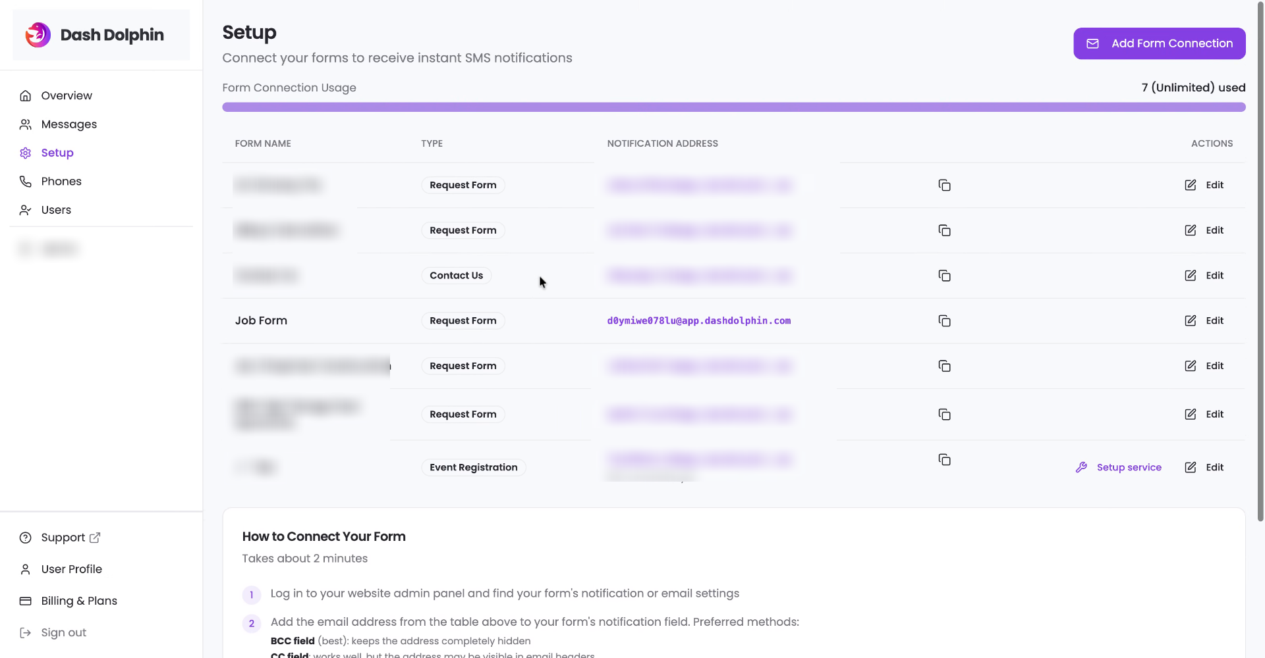Screen dimensions: 1265x658
Task: Click the envelope icon in Add Form Connection
Action: [x=1092, y=43]
